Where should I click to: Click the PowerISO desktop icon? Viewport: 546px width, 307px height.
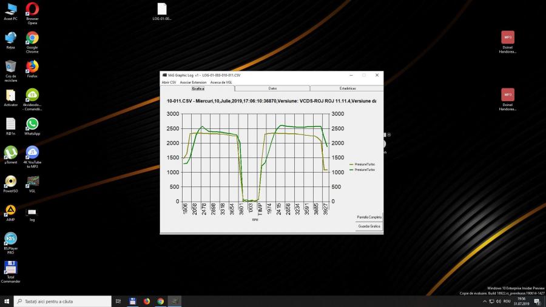(x=10, y=182)
